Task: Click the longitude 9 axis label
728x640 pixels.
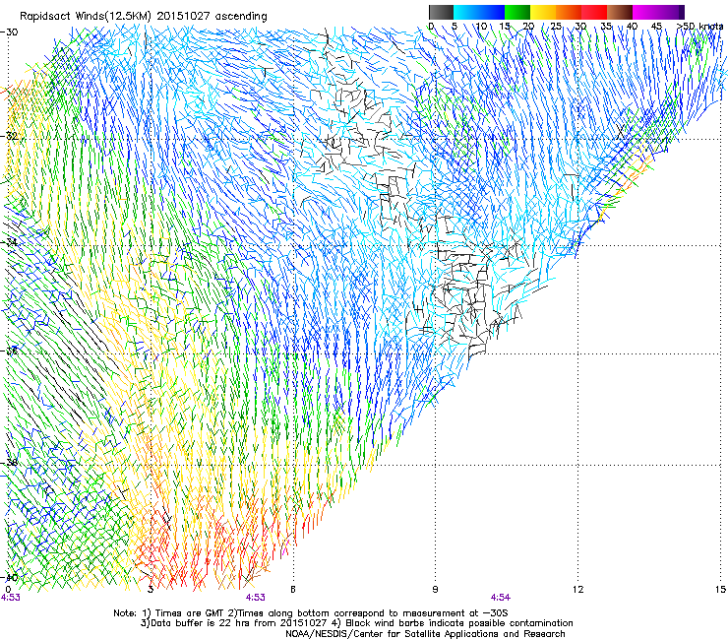Action: [x=435, y=590]
